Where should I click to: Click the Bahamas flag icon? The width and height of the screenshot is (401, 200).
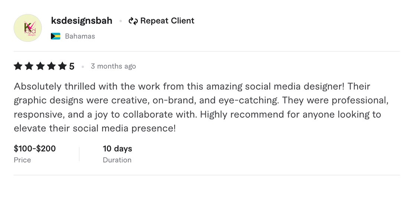(56, 36)
